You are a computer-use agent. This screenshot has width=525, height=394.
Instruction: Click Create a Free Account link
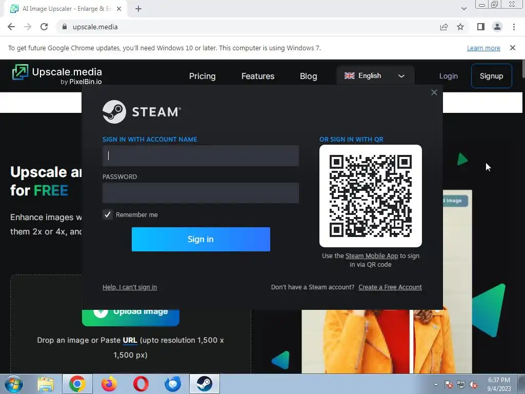tap(390, 287)
